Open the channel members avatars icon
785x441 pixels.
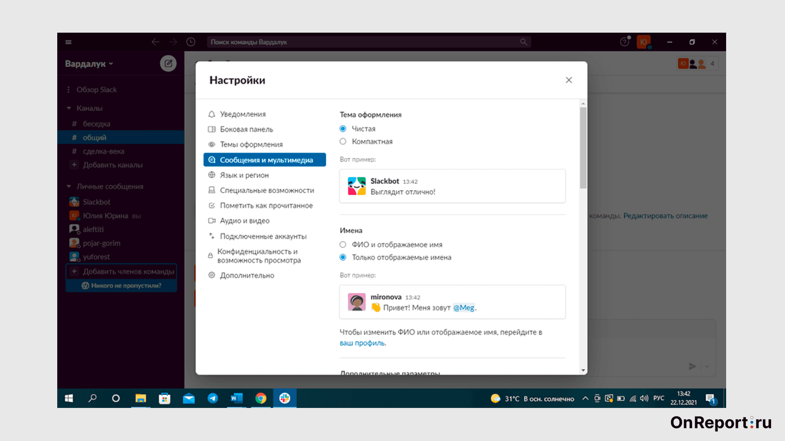click(x=697, y=63)
